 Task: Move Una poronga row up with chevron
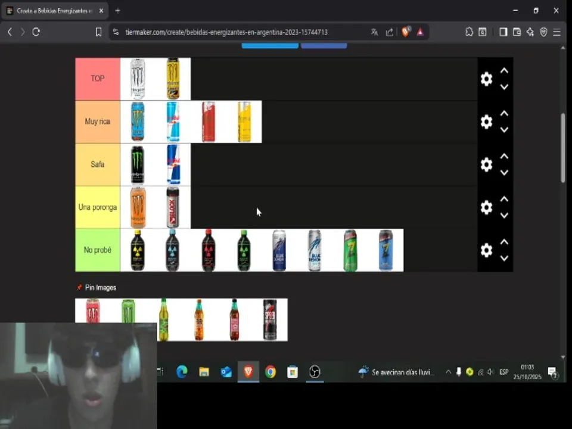point(504,199)
